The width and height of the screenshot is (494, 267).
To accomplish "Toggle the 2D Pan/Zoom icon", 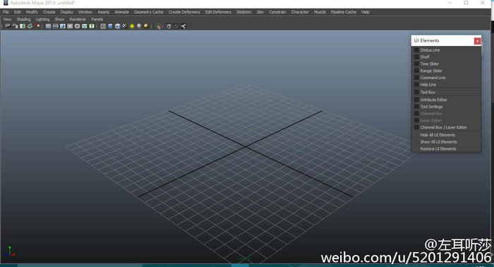I will pyautogui.click(x=37, y=26).
